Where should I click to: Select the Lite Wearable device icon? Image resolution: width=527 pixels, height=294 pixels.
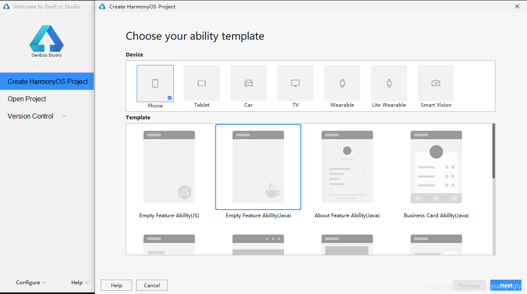pyautogui.click(x=389, y=83)
